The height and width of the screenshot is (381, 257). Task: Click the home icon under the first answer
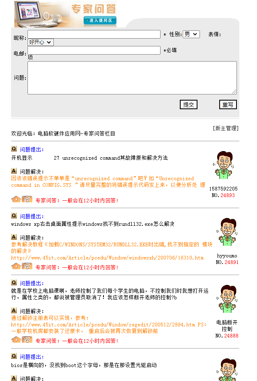coord(16,199)
